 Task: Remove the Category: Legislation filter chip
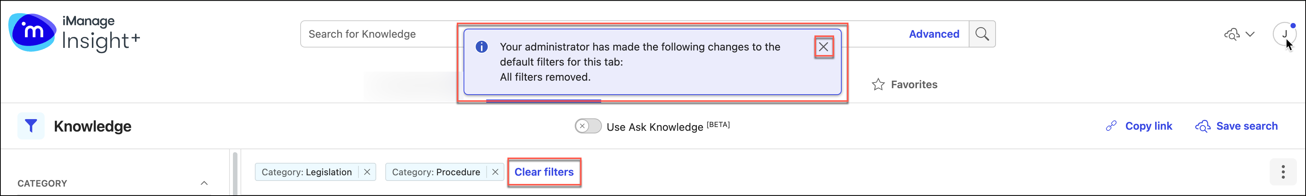[x=367, y=172]
